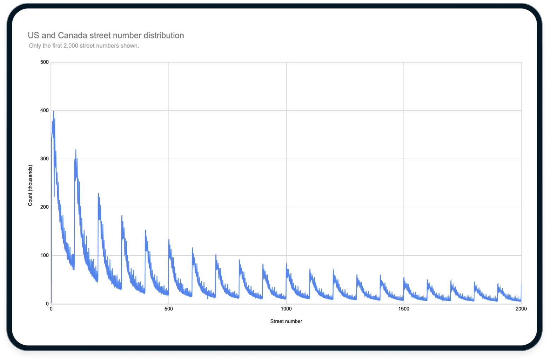Click the 0 label on the x-axis
549x361 pixels.
pyautogui.click(x=51, y=309)
